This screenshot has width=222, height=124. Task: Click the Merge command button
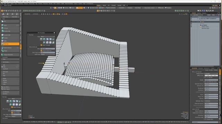coord(10,79)
